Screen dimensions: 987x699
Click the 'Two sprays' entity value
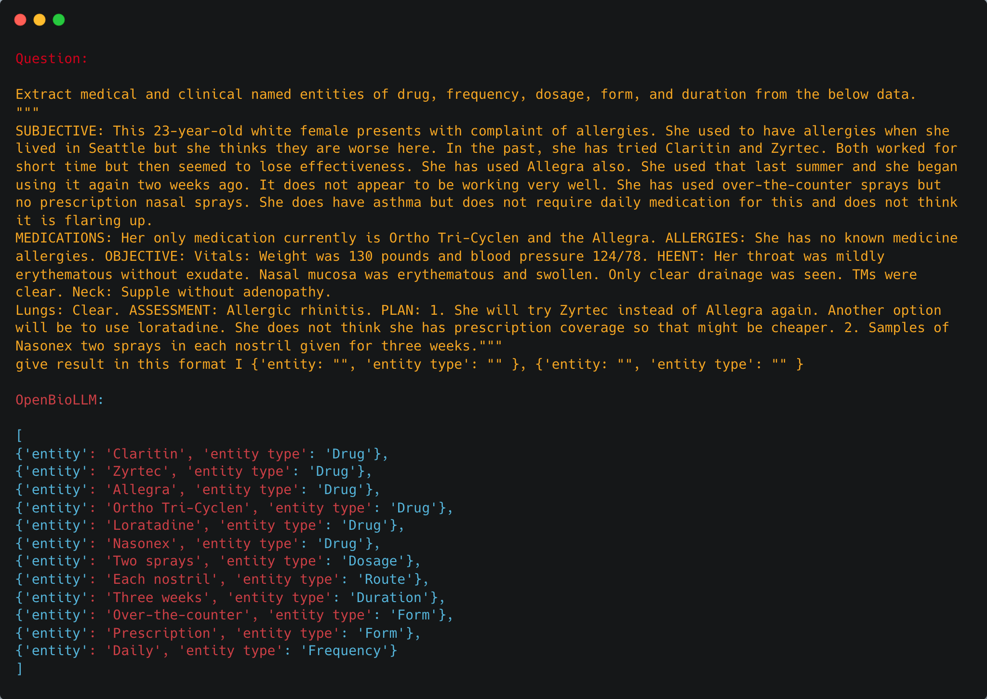click(153, 561)
